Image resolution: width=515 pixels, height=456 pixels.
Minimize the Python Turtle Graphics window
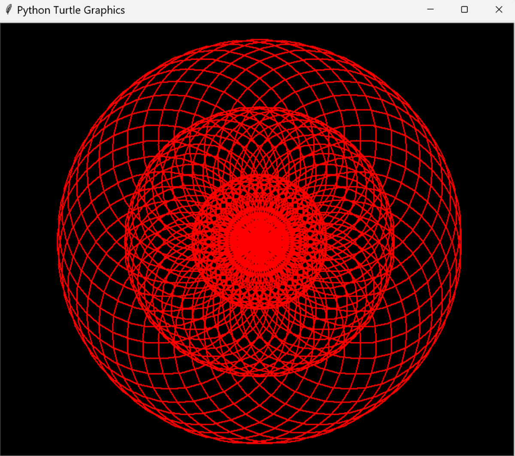tap(430, 10)
